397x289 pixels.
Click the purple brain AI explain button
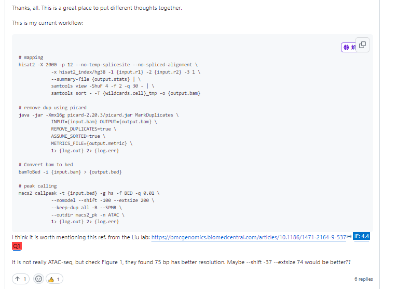click(x=346, y=47)
